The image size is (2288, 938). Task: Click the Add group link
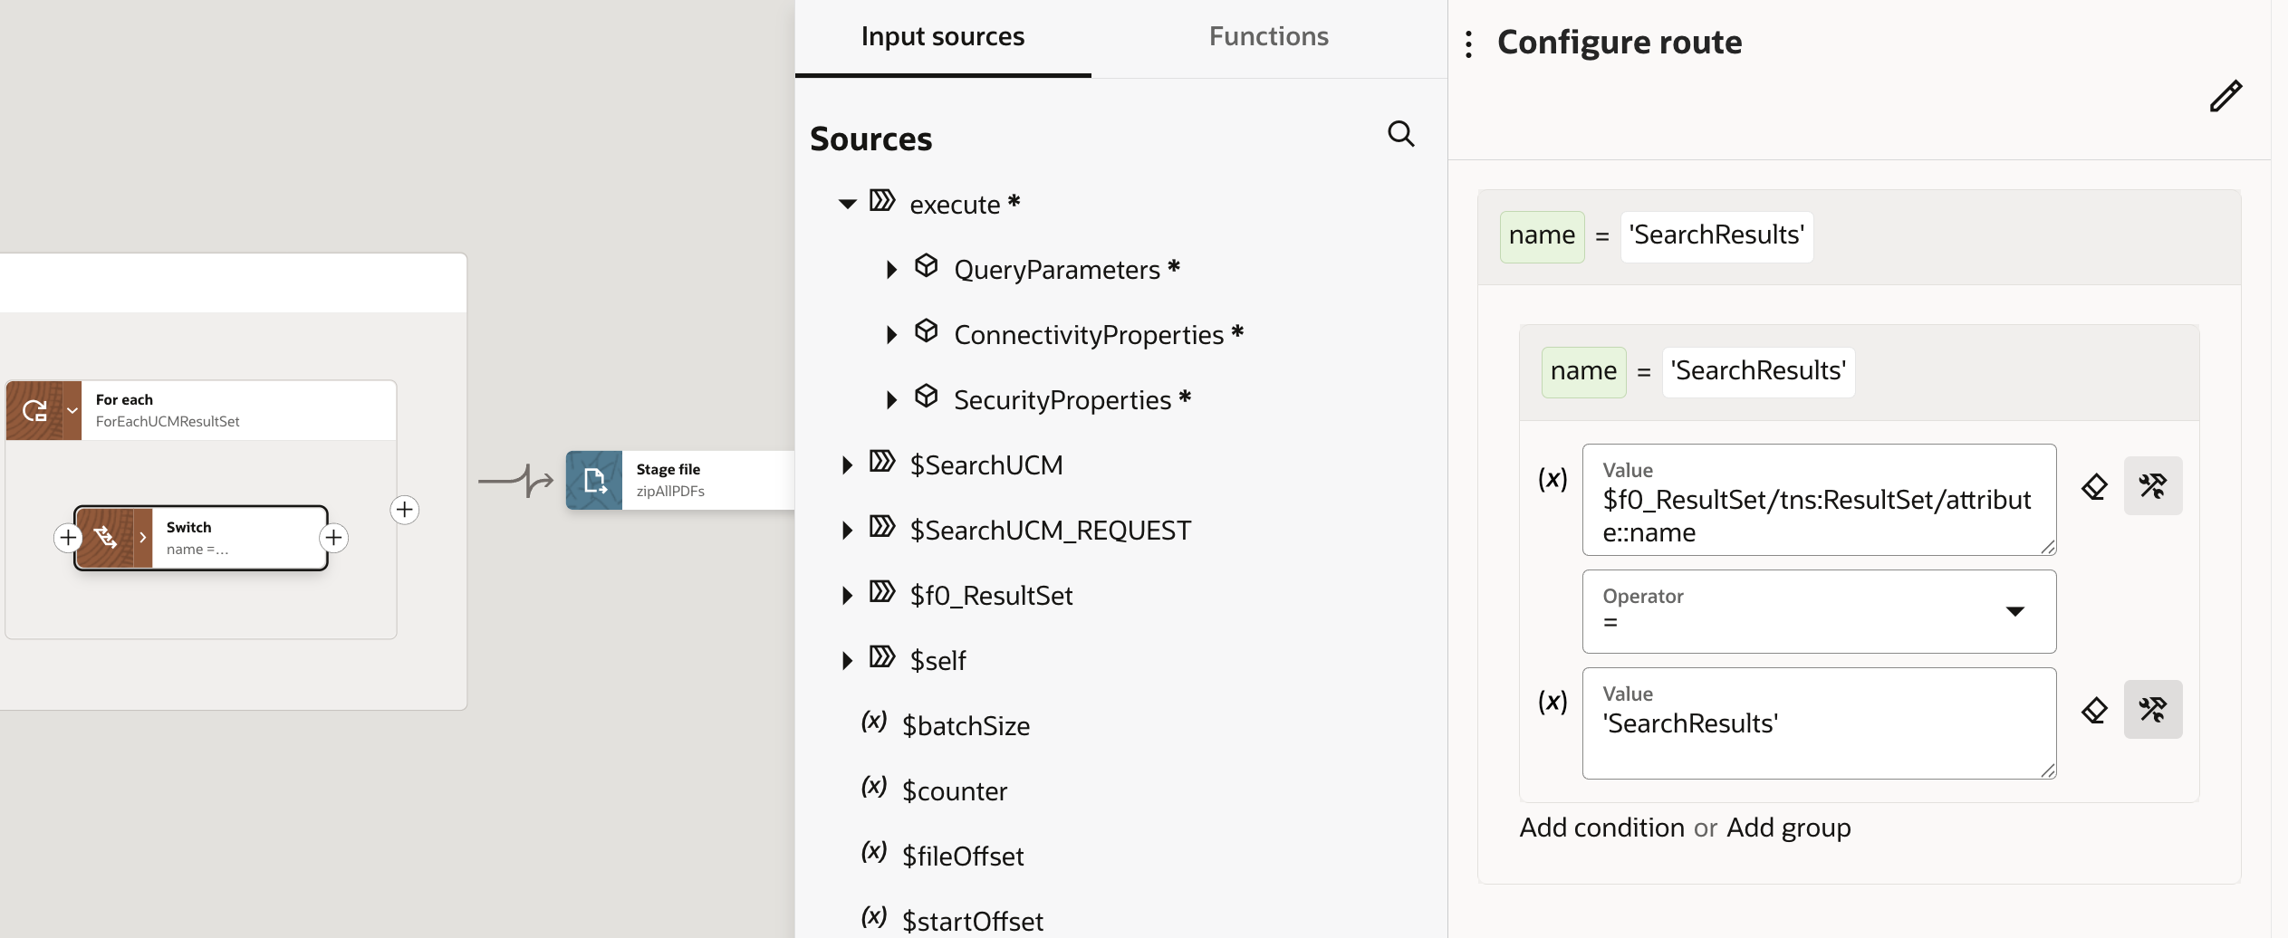click(x=1789, y=827)
